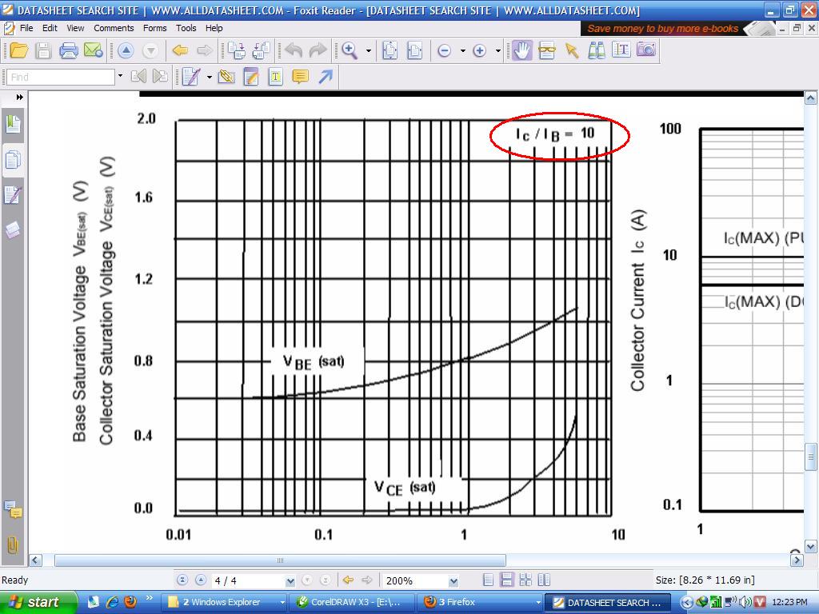Screen dimensions: 819x614
Task: Go to first page in status bar
Action: coord(182,580)
